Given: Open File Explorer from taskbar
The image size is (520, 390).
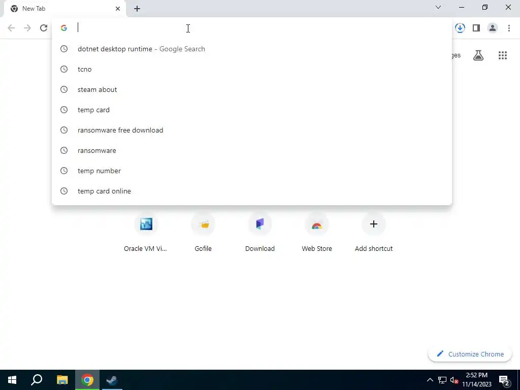Looking at the screenshot, I should [62, 380].
